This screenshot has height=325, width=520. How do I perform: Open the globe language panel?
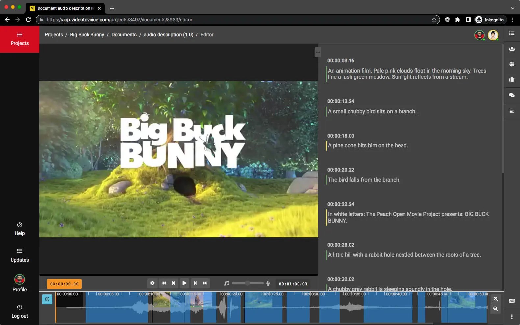[512, 64]
